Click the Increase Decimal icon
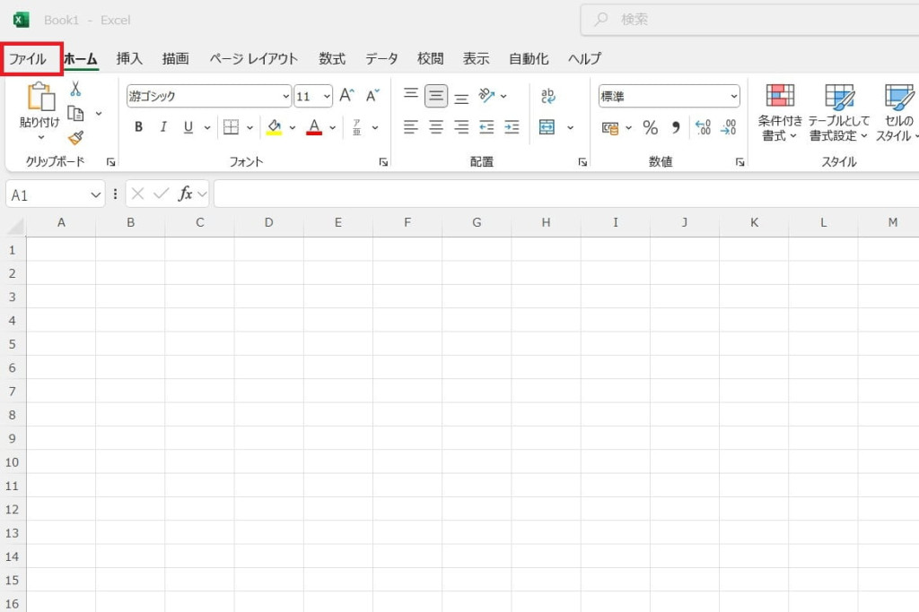 (703, 127)
